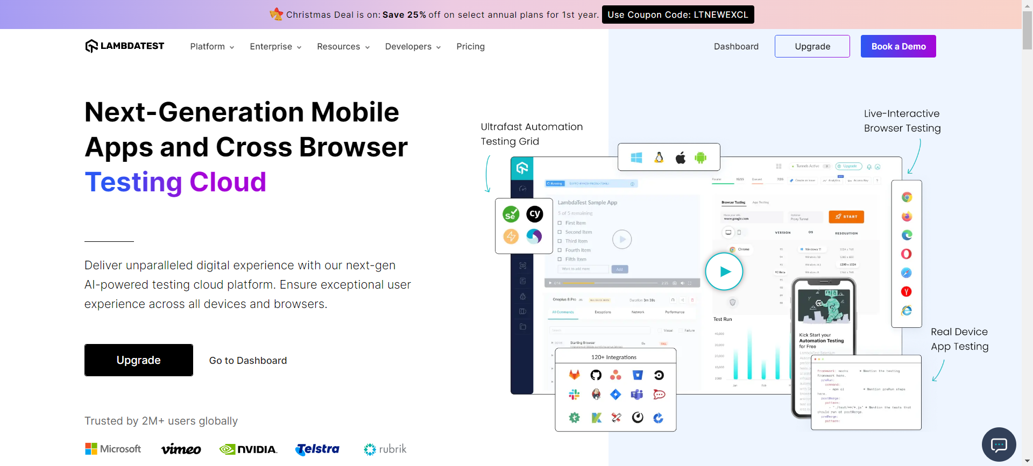Click the Microsoft logo
This screenshot has width=1033, height=466.
pyautogui.click(x=113, y=449)
